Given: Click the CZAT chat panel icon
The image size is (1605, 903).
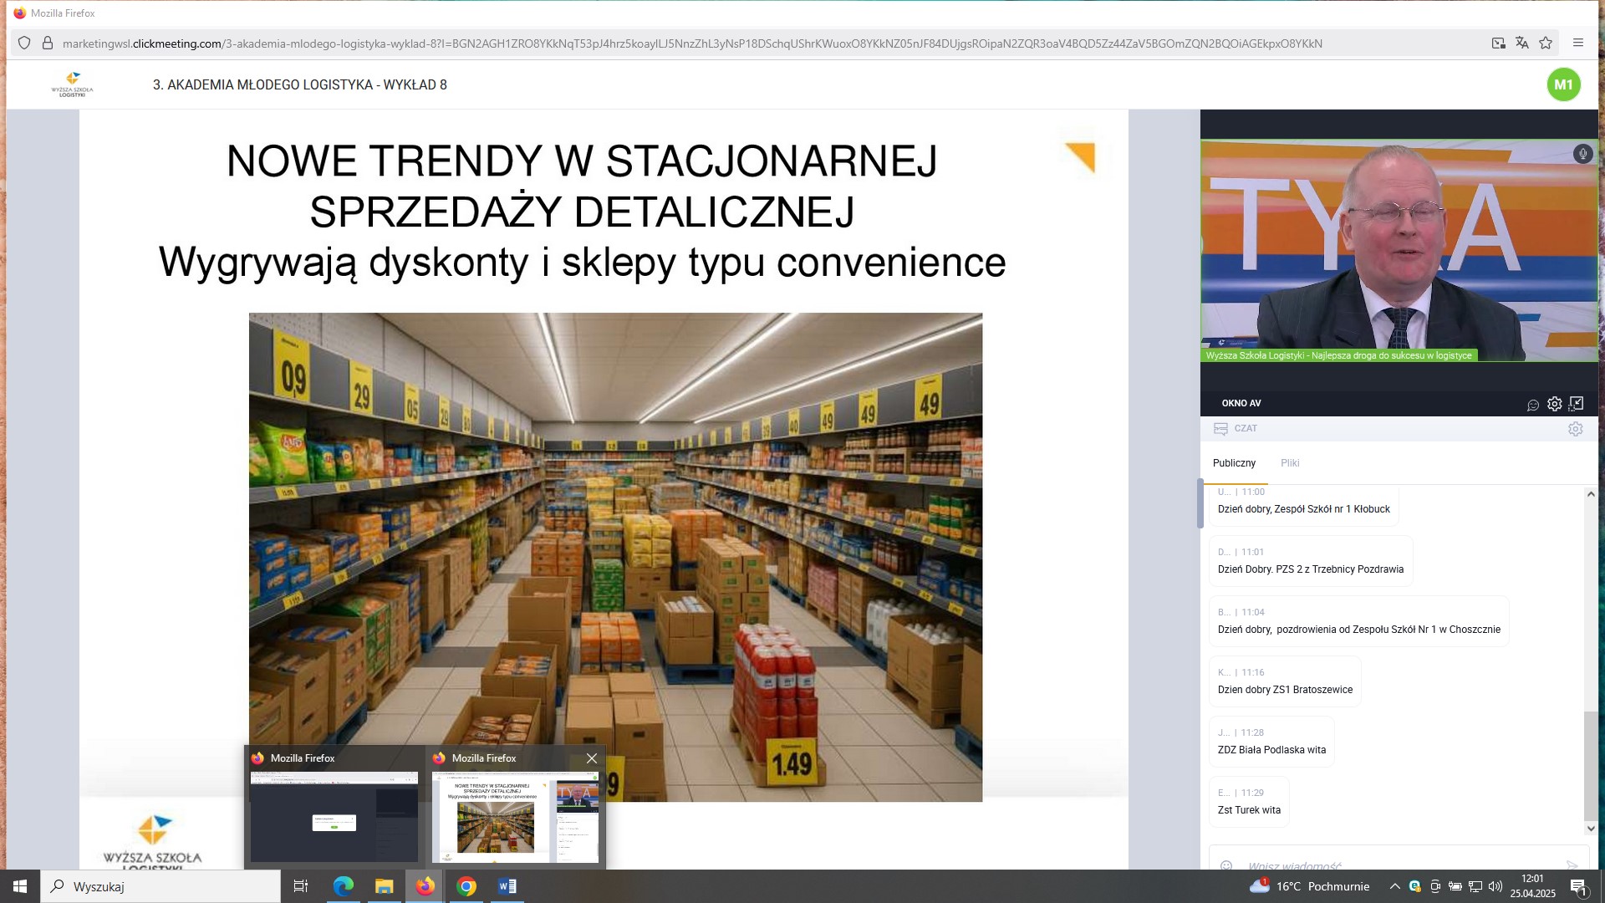Looking at the screenshot, I should [1220, 428].
